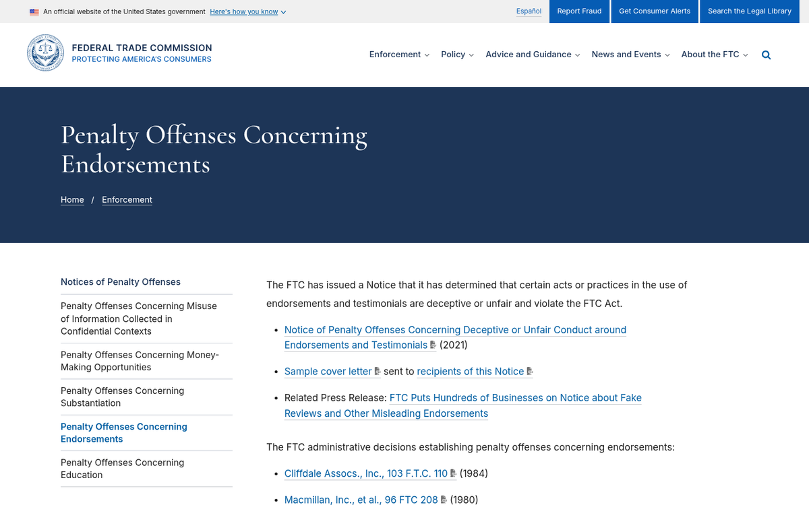Open the site search magnifier icon
Viewport: 809px width, 505px height.
pos(766,55)
